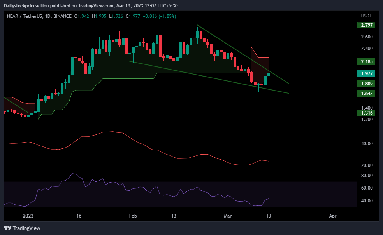Click the open value O1.942

(x=82, y=16)
